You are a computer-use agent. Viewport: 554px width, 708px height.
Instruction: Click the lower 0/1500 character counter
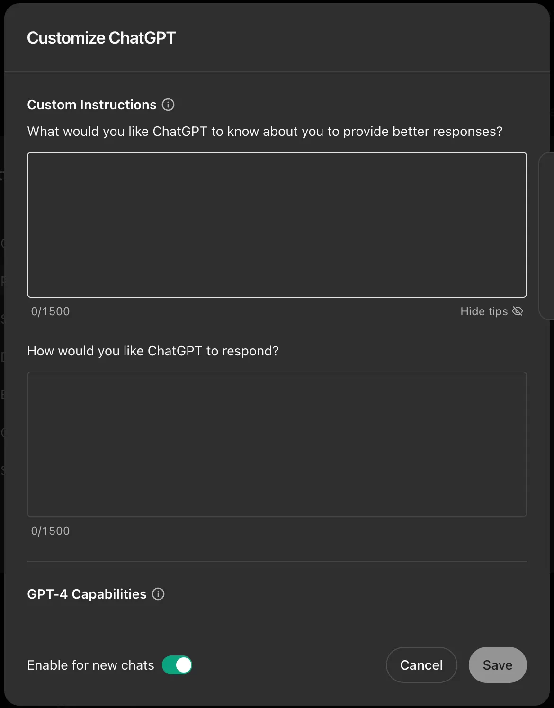pos(50,531)
